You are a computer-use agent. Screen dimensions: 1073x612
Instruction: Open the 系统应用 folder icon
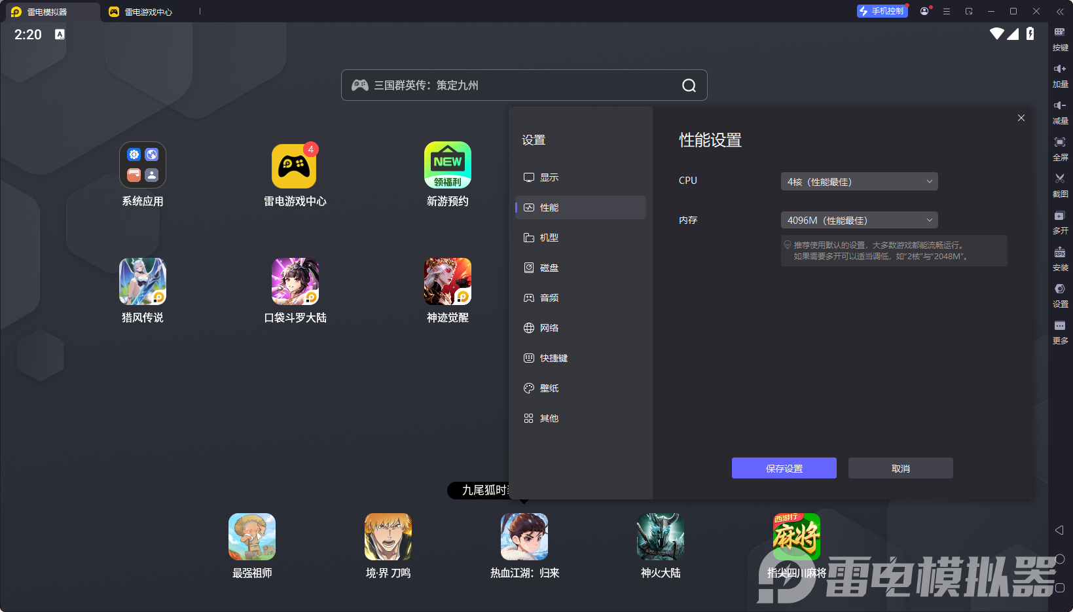143,165
